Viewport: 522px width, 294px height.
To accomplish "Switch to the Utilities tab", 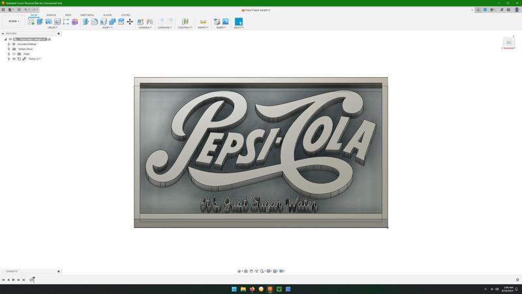I will pos(126,15).
